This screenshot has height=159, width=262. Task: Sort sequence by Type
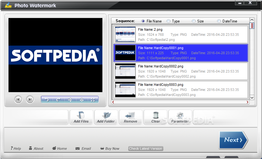173,21
